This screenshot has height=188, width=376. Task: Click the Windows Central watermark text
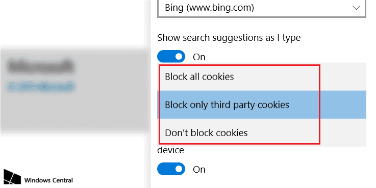coord(48,180)
